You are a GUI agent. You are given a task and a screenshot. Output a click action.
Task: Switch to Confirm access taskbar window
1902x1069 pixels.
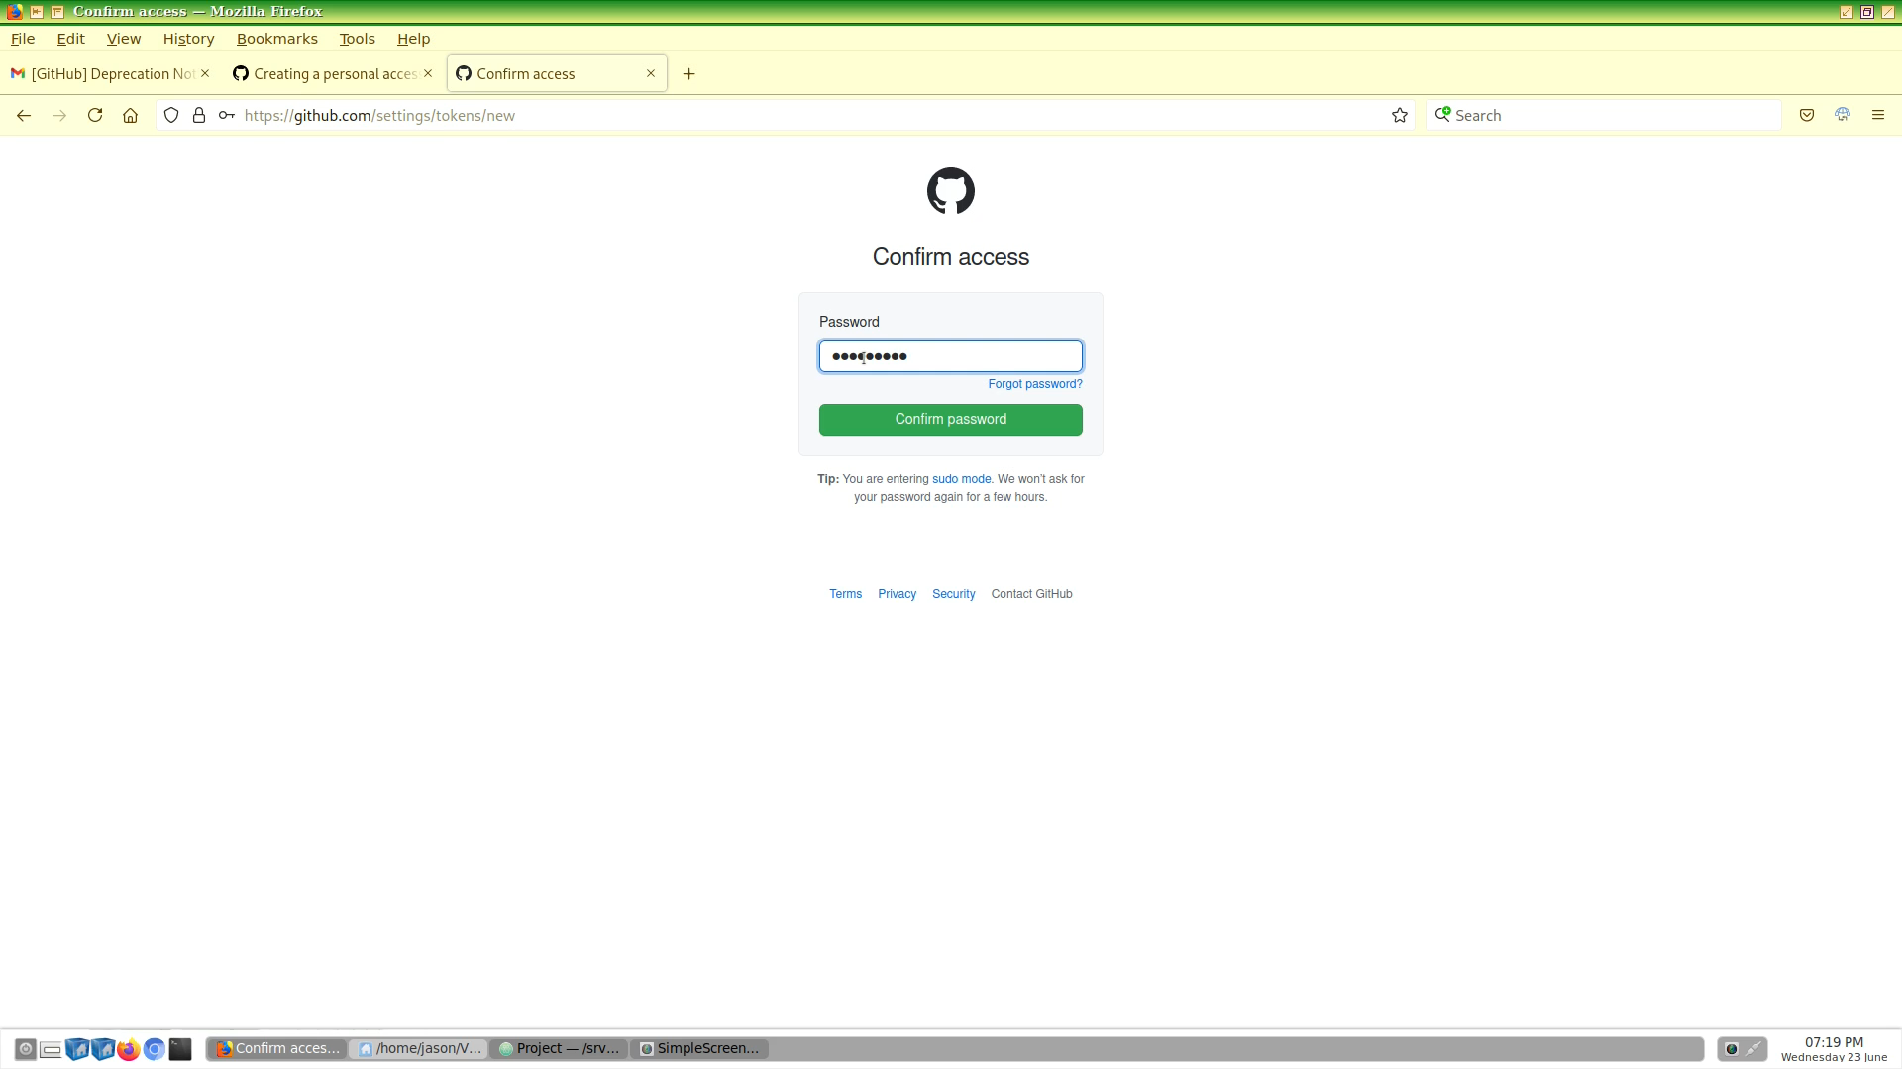tap(278, 1049)
